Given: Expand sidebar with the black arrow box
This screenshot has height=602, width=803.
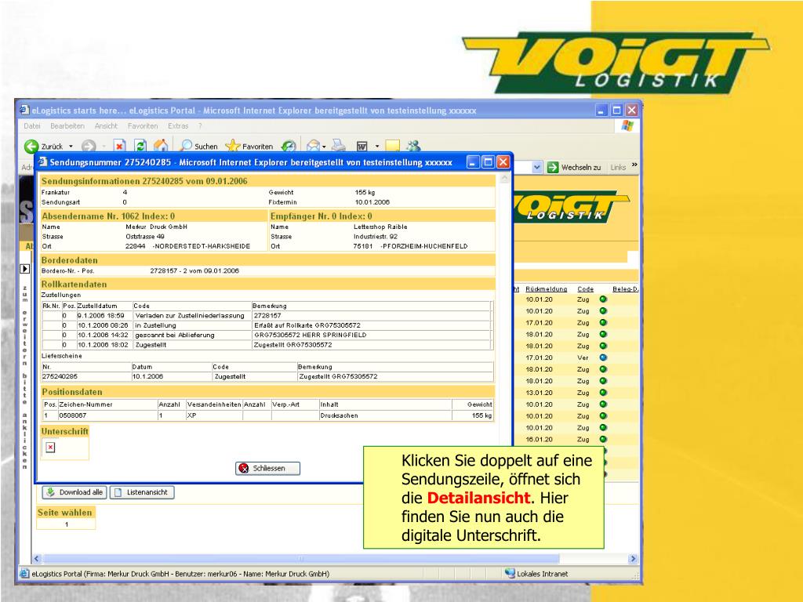Looking at the screenshot, I should (x=24, y=269).
